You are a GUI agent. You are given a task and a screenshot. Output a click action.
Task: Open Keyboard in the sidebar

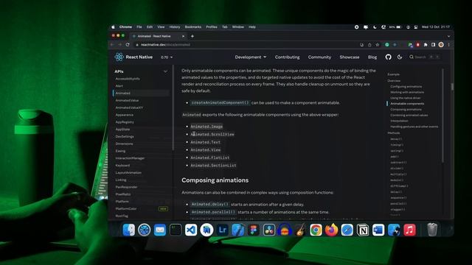(122, 165)
